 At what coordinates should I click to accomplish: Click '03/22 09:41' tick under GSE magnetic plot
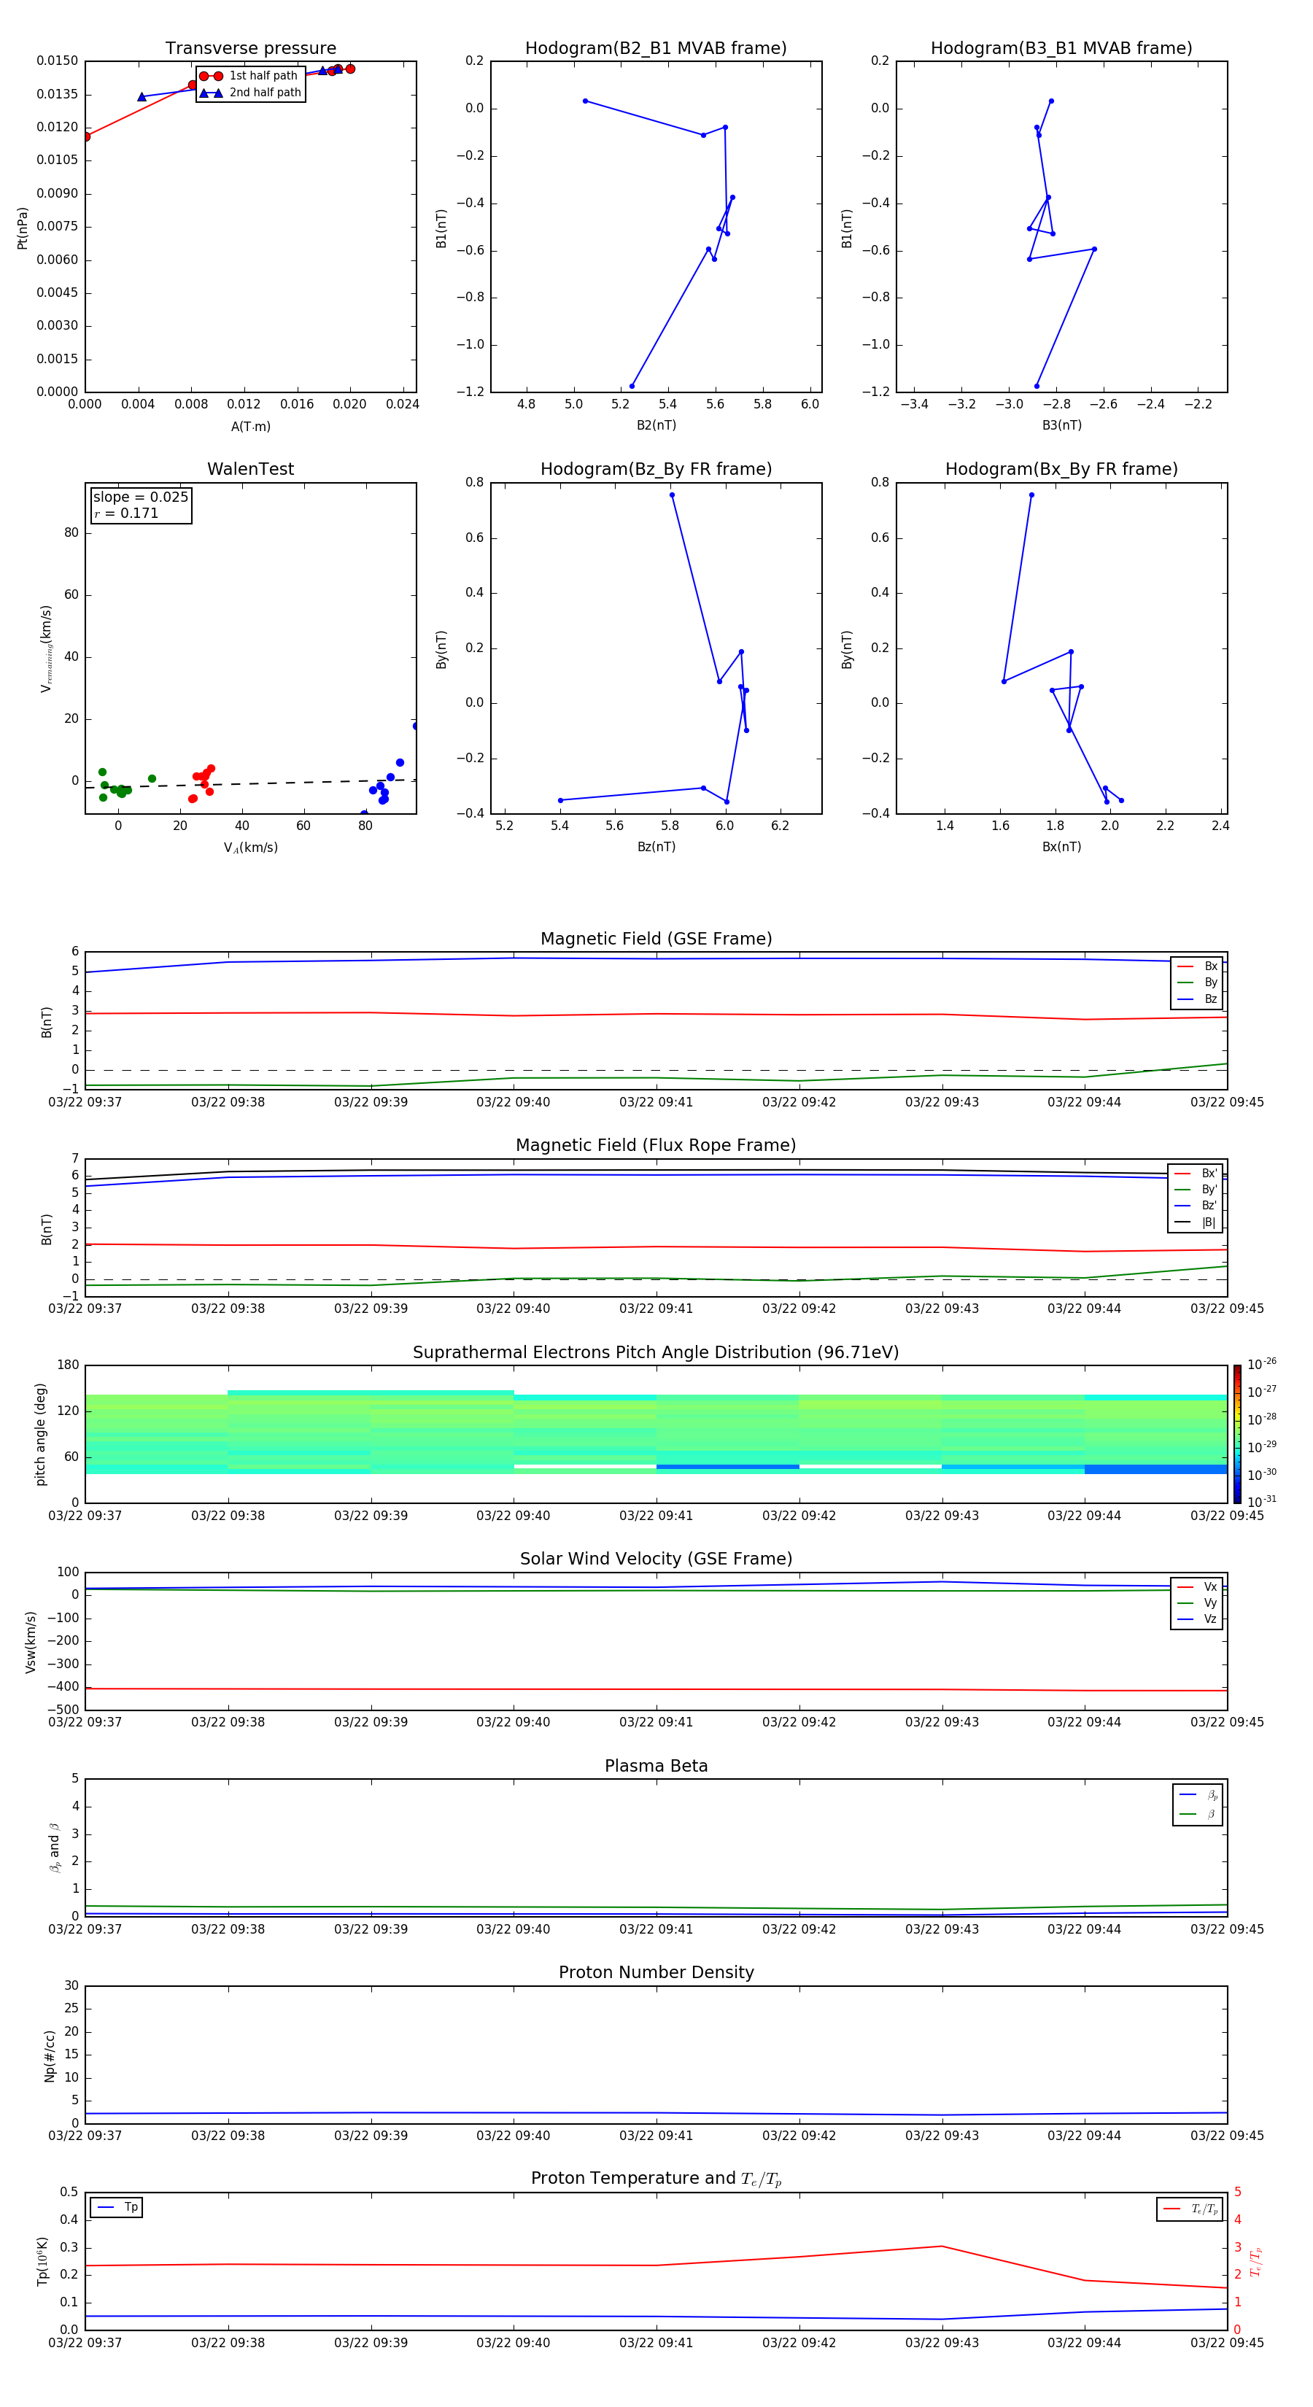pos(656,1103)
